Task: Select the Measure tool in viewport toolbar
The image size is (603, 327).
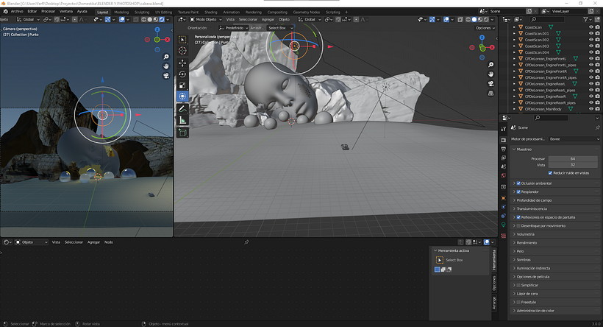Action: [183, 120]
